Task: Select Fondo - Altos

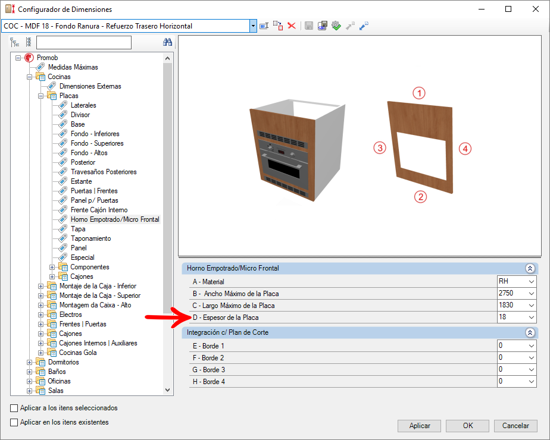Action: (x=89, y=153)
